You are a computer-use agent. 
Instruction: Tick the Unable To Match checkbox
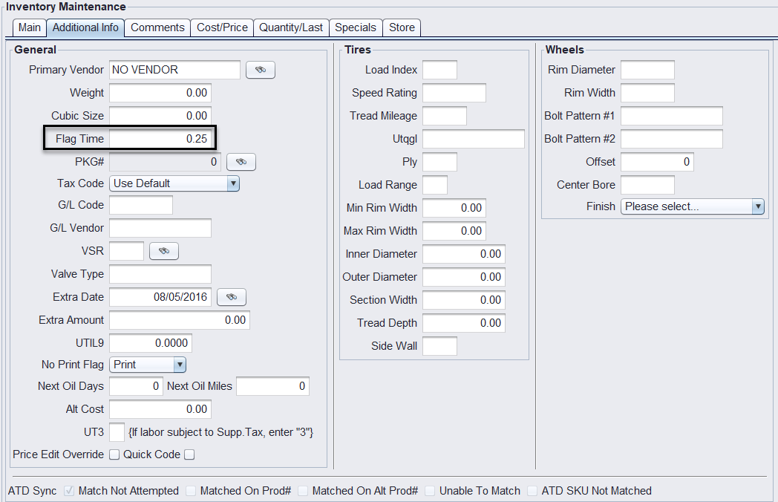click(x=431, y=491)
